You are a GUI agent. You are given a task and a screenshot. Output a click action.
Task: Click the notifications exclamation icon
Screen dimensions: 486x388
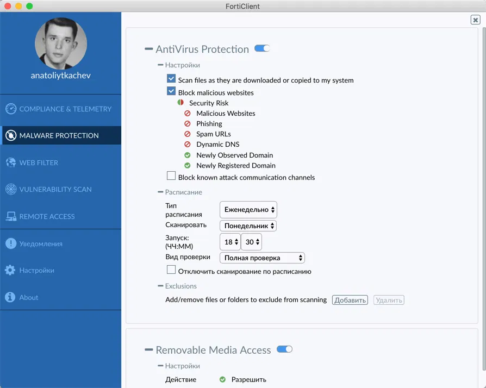pos(11,243)
